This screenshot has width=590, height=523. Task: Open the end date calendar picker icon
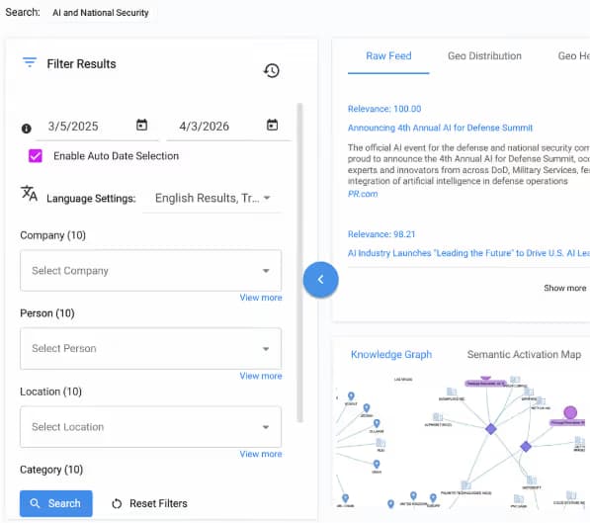(x=272, y=125)
